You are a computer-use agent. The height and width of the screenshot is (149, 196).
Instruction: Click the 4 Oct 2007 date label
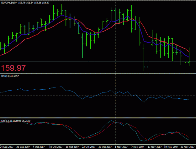[39, 147]
